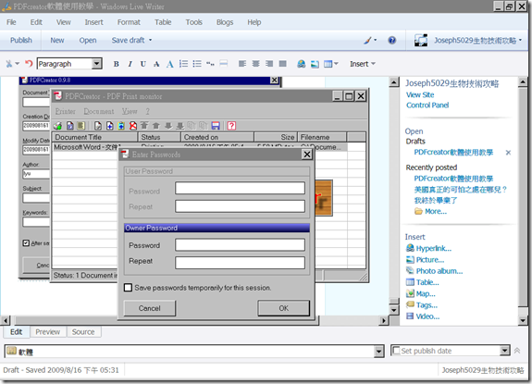Open the Control Panel link
Viewport: 532px width, 384px height.
click(x=427, y=105)
